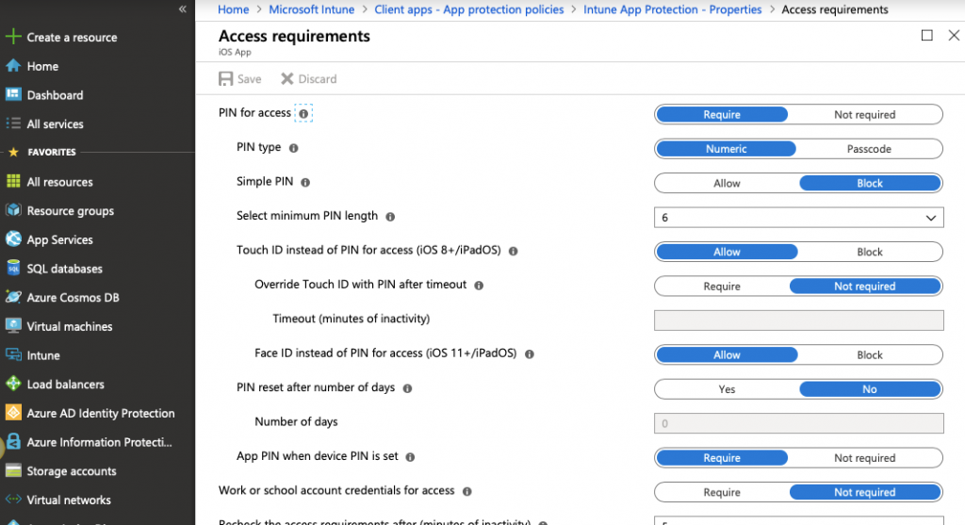The width and height of the screenshot is (965, 525).
Task: Click the Save button
Action: (x=240, y=79)
